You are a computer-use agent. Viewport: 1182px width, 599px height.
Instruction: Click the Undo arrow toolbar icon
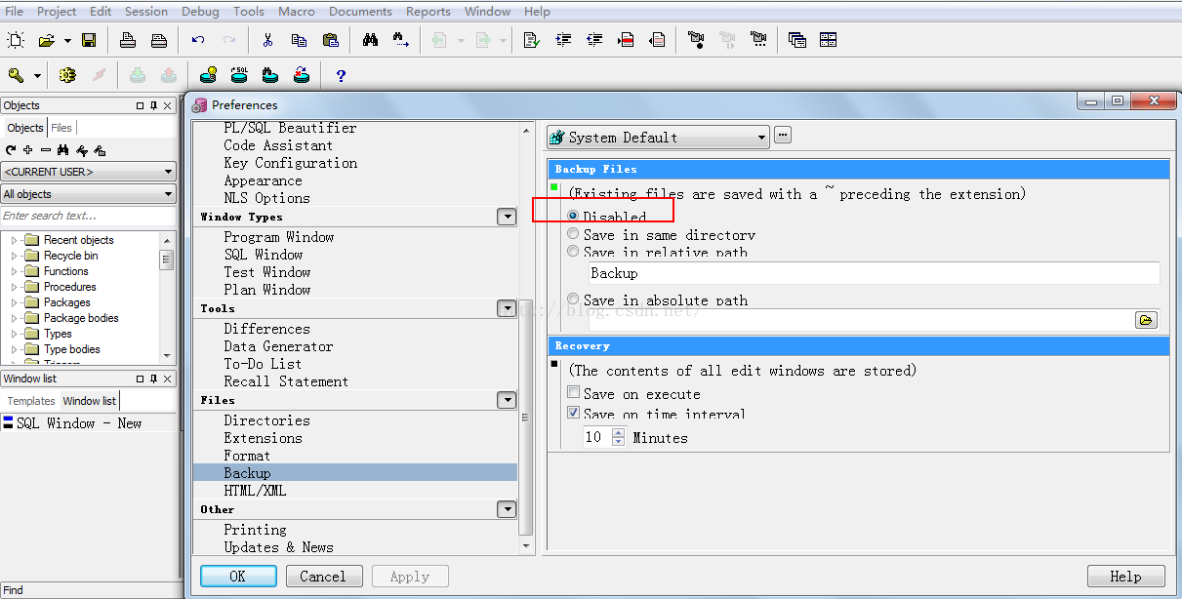point(198,40)
